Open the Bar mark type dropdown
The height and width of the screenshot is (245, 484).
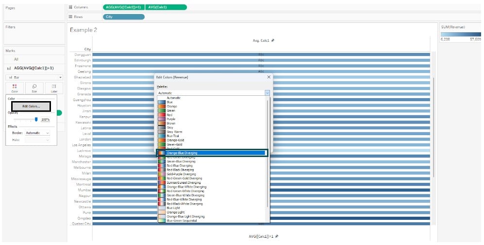pos(60,78)
